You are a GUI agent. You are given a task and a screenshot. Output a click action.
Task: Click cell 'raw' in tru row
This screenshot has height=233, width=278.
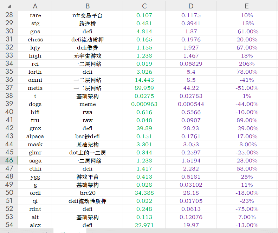[87, 120]
